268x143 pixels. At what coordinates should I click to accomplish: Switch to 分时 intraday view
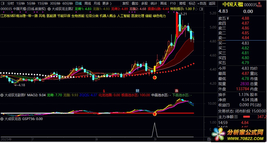[10, 3]
